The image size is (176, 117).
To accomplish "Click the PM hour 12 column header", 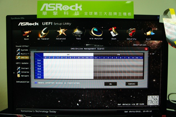I will click(x=95, y=58).
